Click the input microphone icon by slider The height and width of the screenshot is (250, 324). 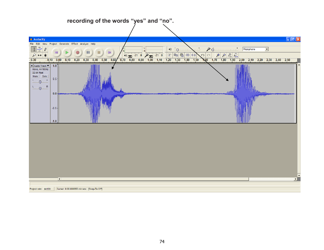[x=208, y=49]
